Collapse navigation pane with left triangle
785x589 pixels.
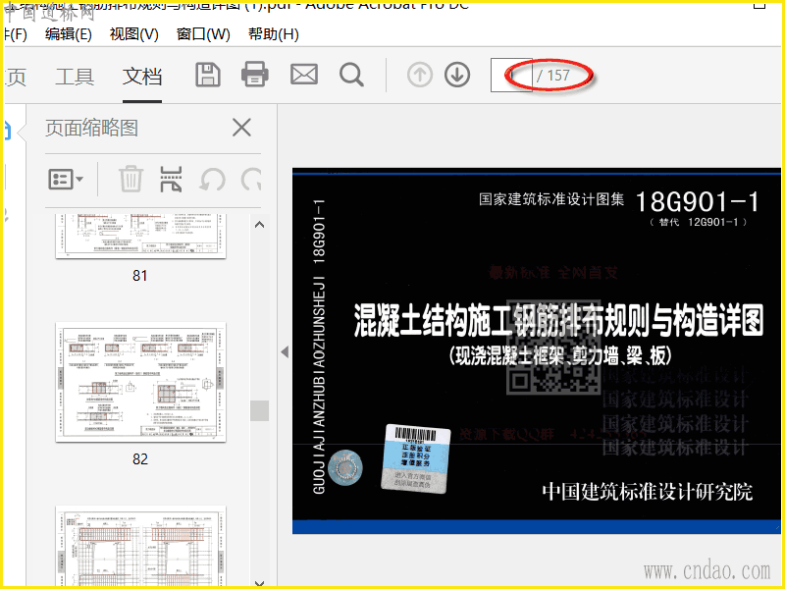pyautogui.click(x=285, y=351)
